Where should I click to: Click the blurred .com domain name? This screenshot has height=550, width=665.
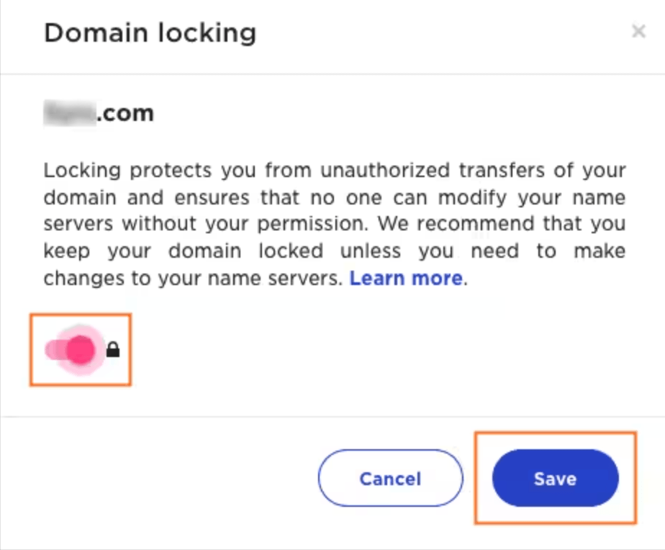tap(98, 112)
